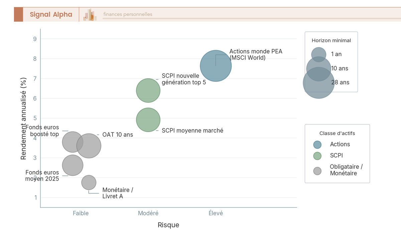
Task: Open the finances personnelles section label
Action: tap(128, 14)
